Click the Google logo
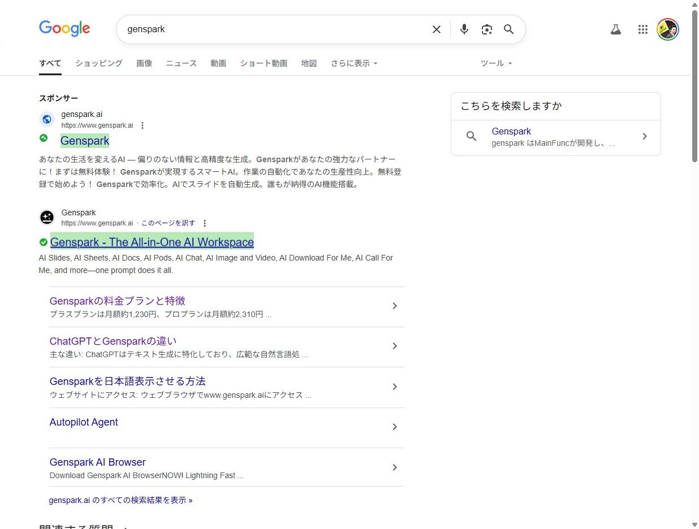The width and height of the screenshot is (699, 529). [x=64, y=28]
